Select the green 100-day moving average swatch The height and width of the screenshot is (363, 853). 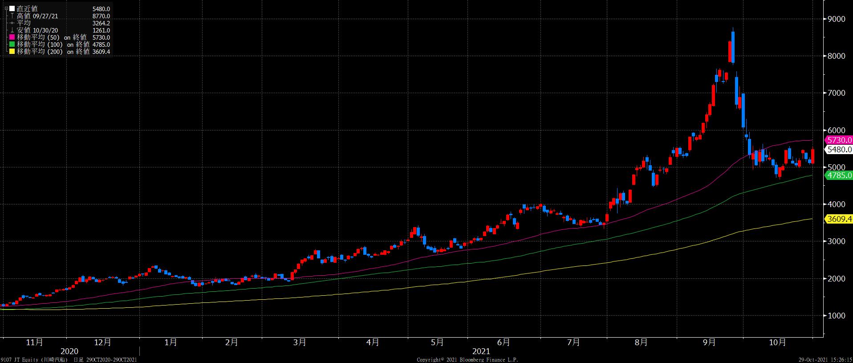click(12, 45)
